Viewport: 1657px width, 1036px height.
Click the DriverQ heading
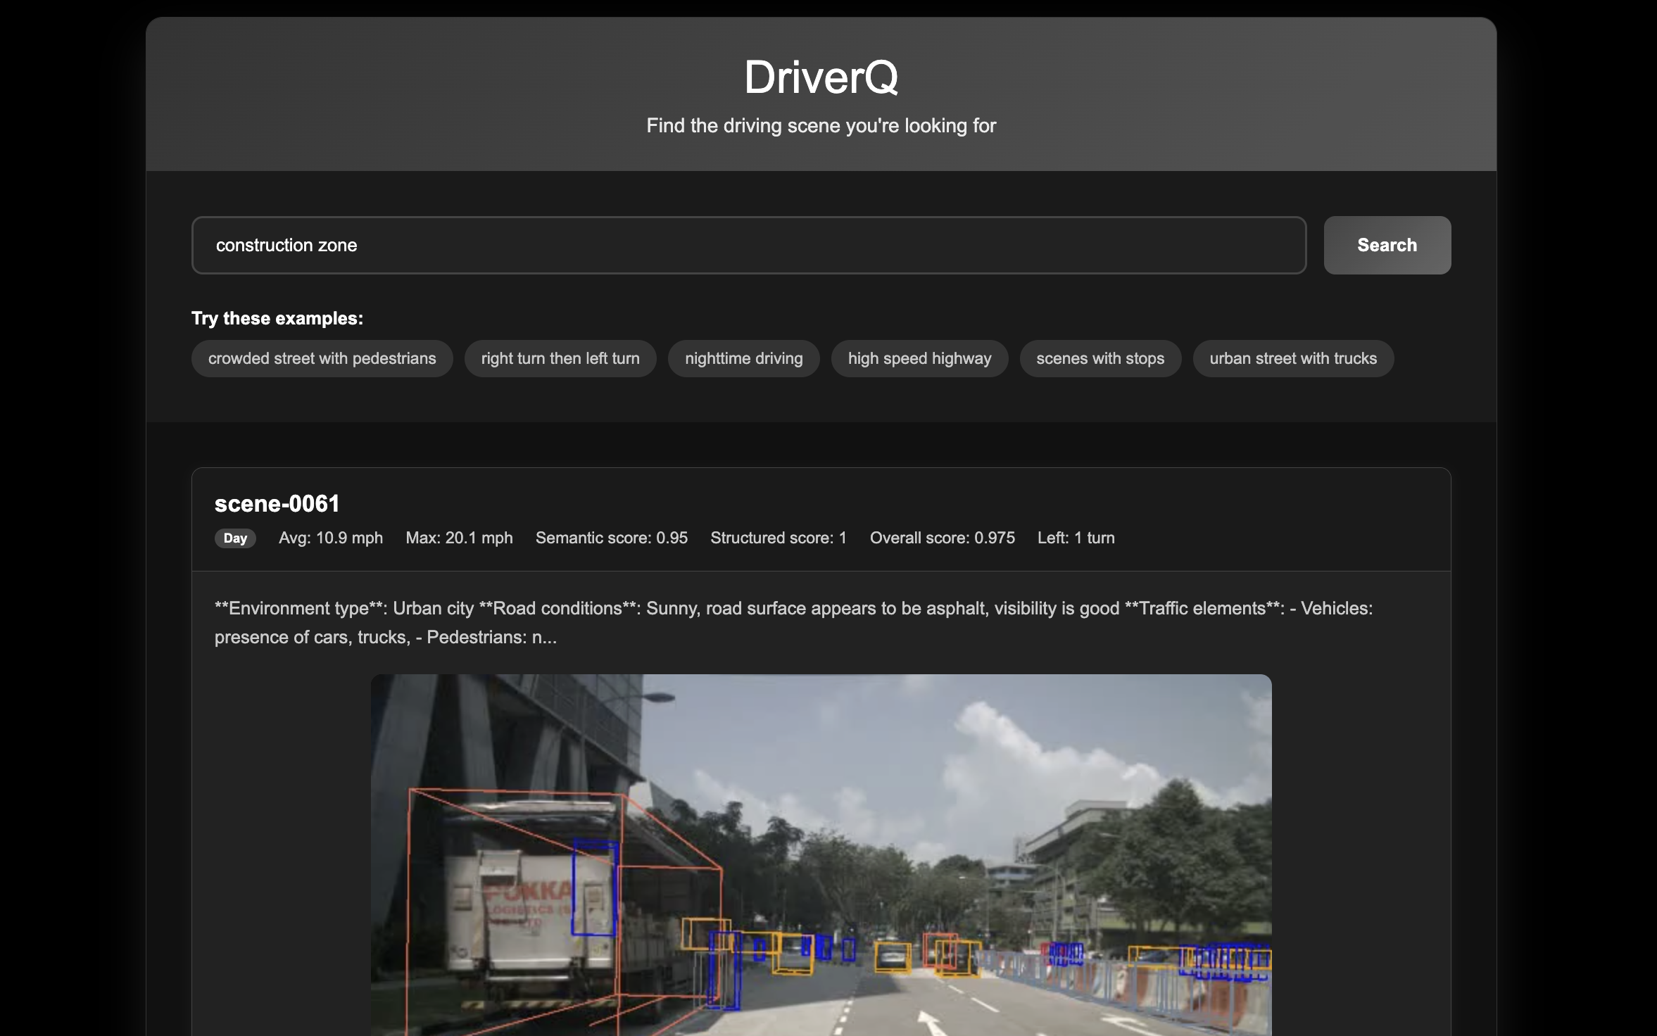click(821, 77)
